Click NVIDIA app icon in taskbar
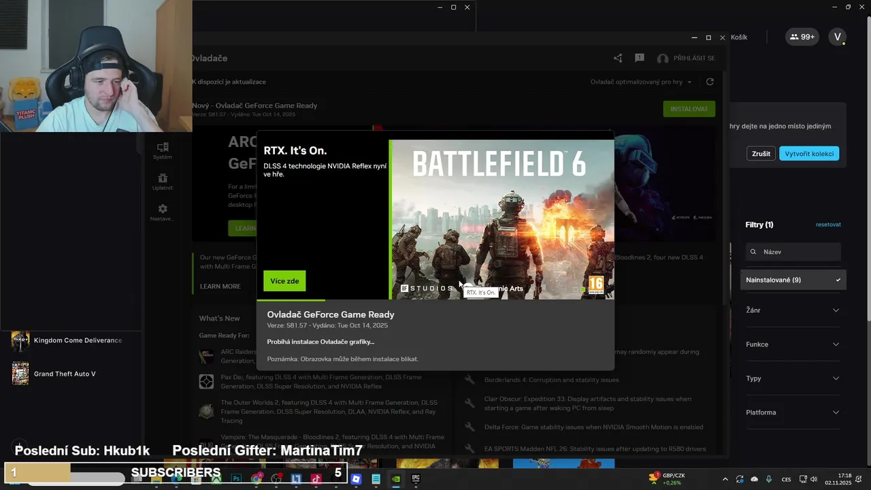 pos(396,479)
